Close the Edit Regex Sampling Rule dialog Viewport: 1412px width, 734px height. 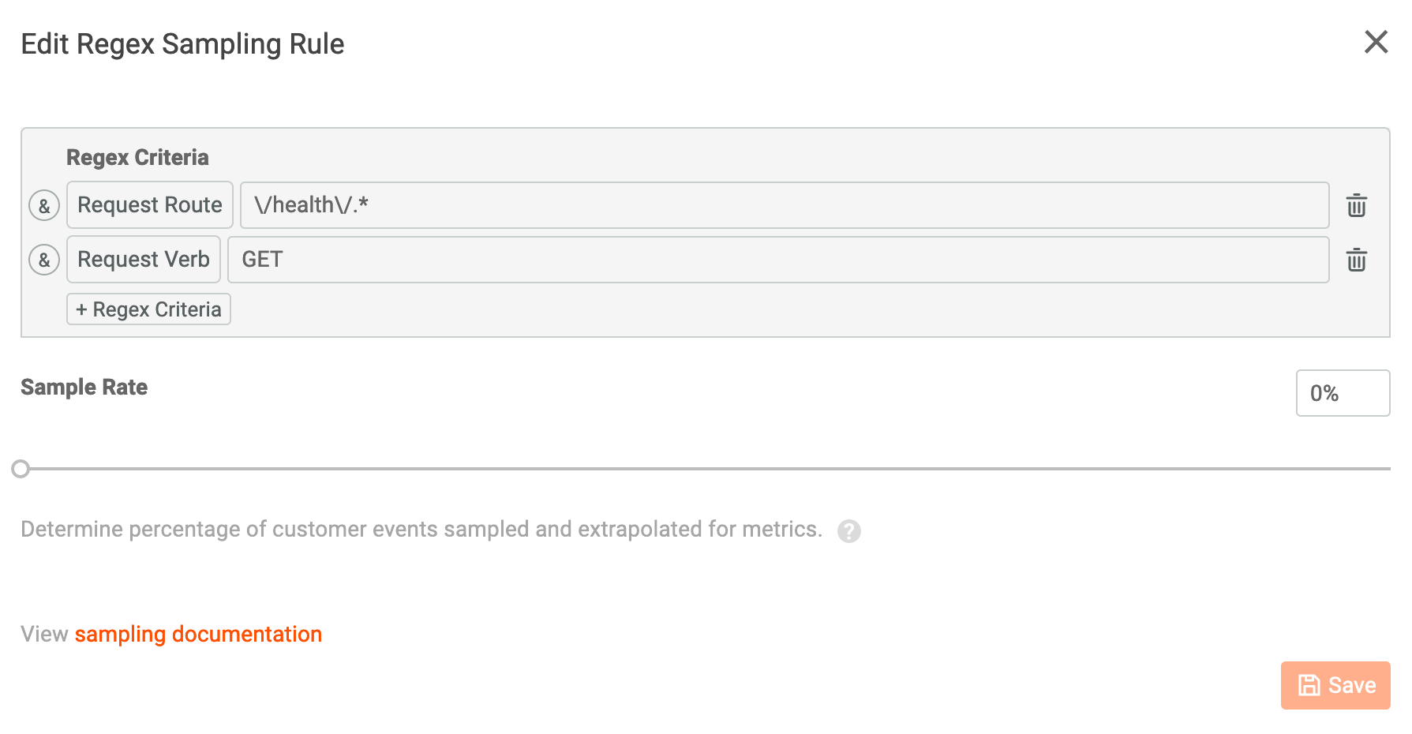1376,43
